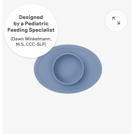The image size is (134, 134).
Task: Click the embossed oval line on mat
Action: tap(98, 69)
